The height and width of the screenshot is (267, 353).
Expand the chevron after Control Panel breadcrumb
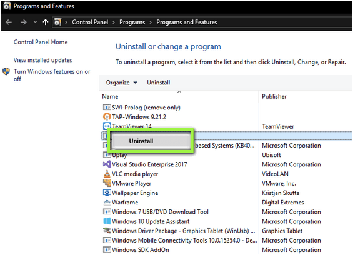point(114,23)
